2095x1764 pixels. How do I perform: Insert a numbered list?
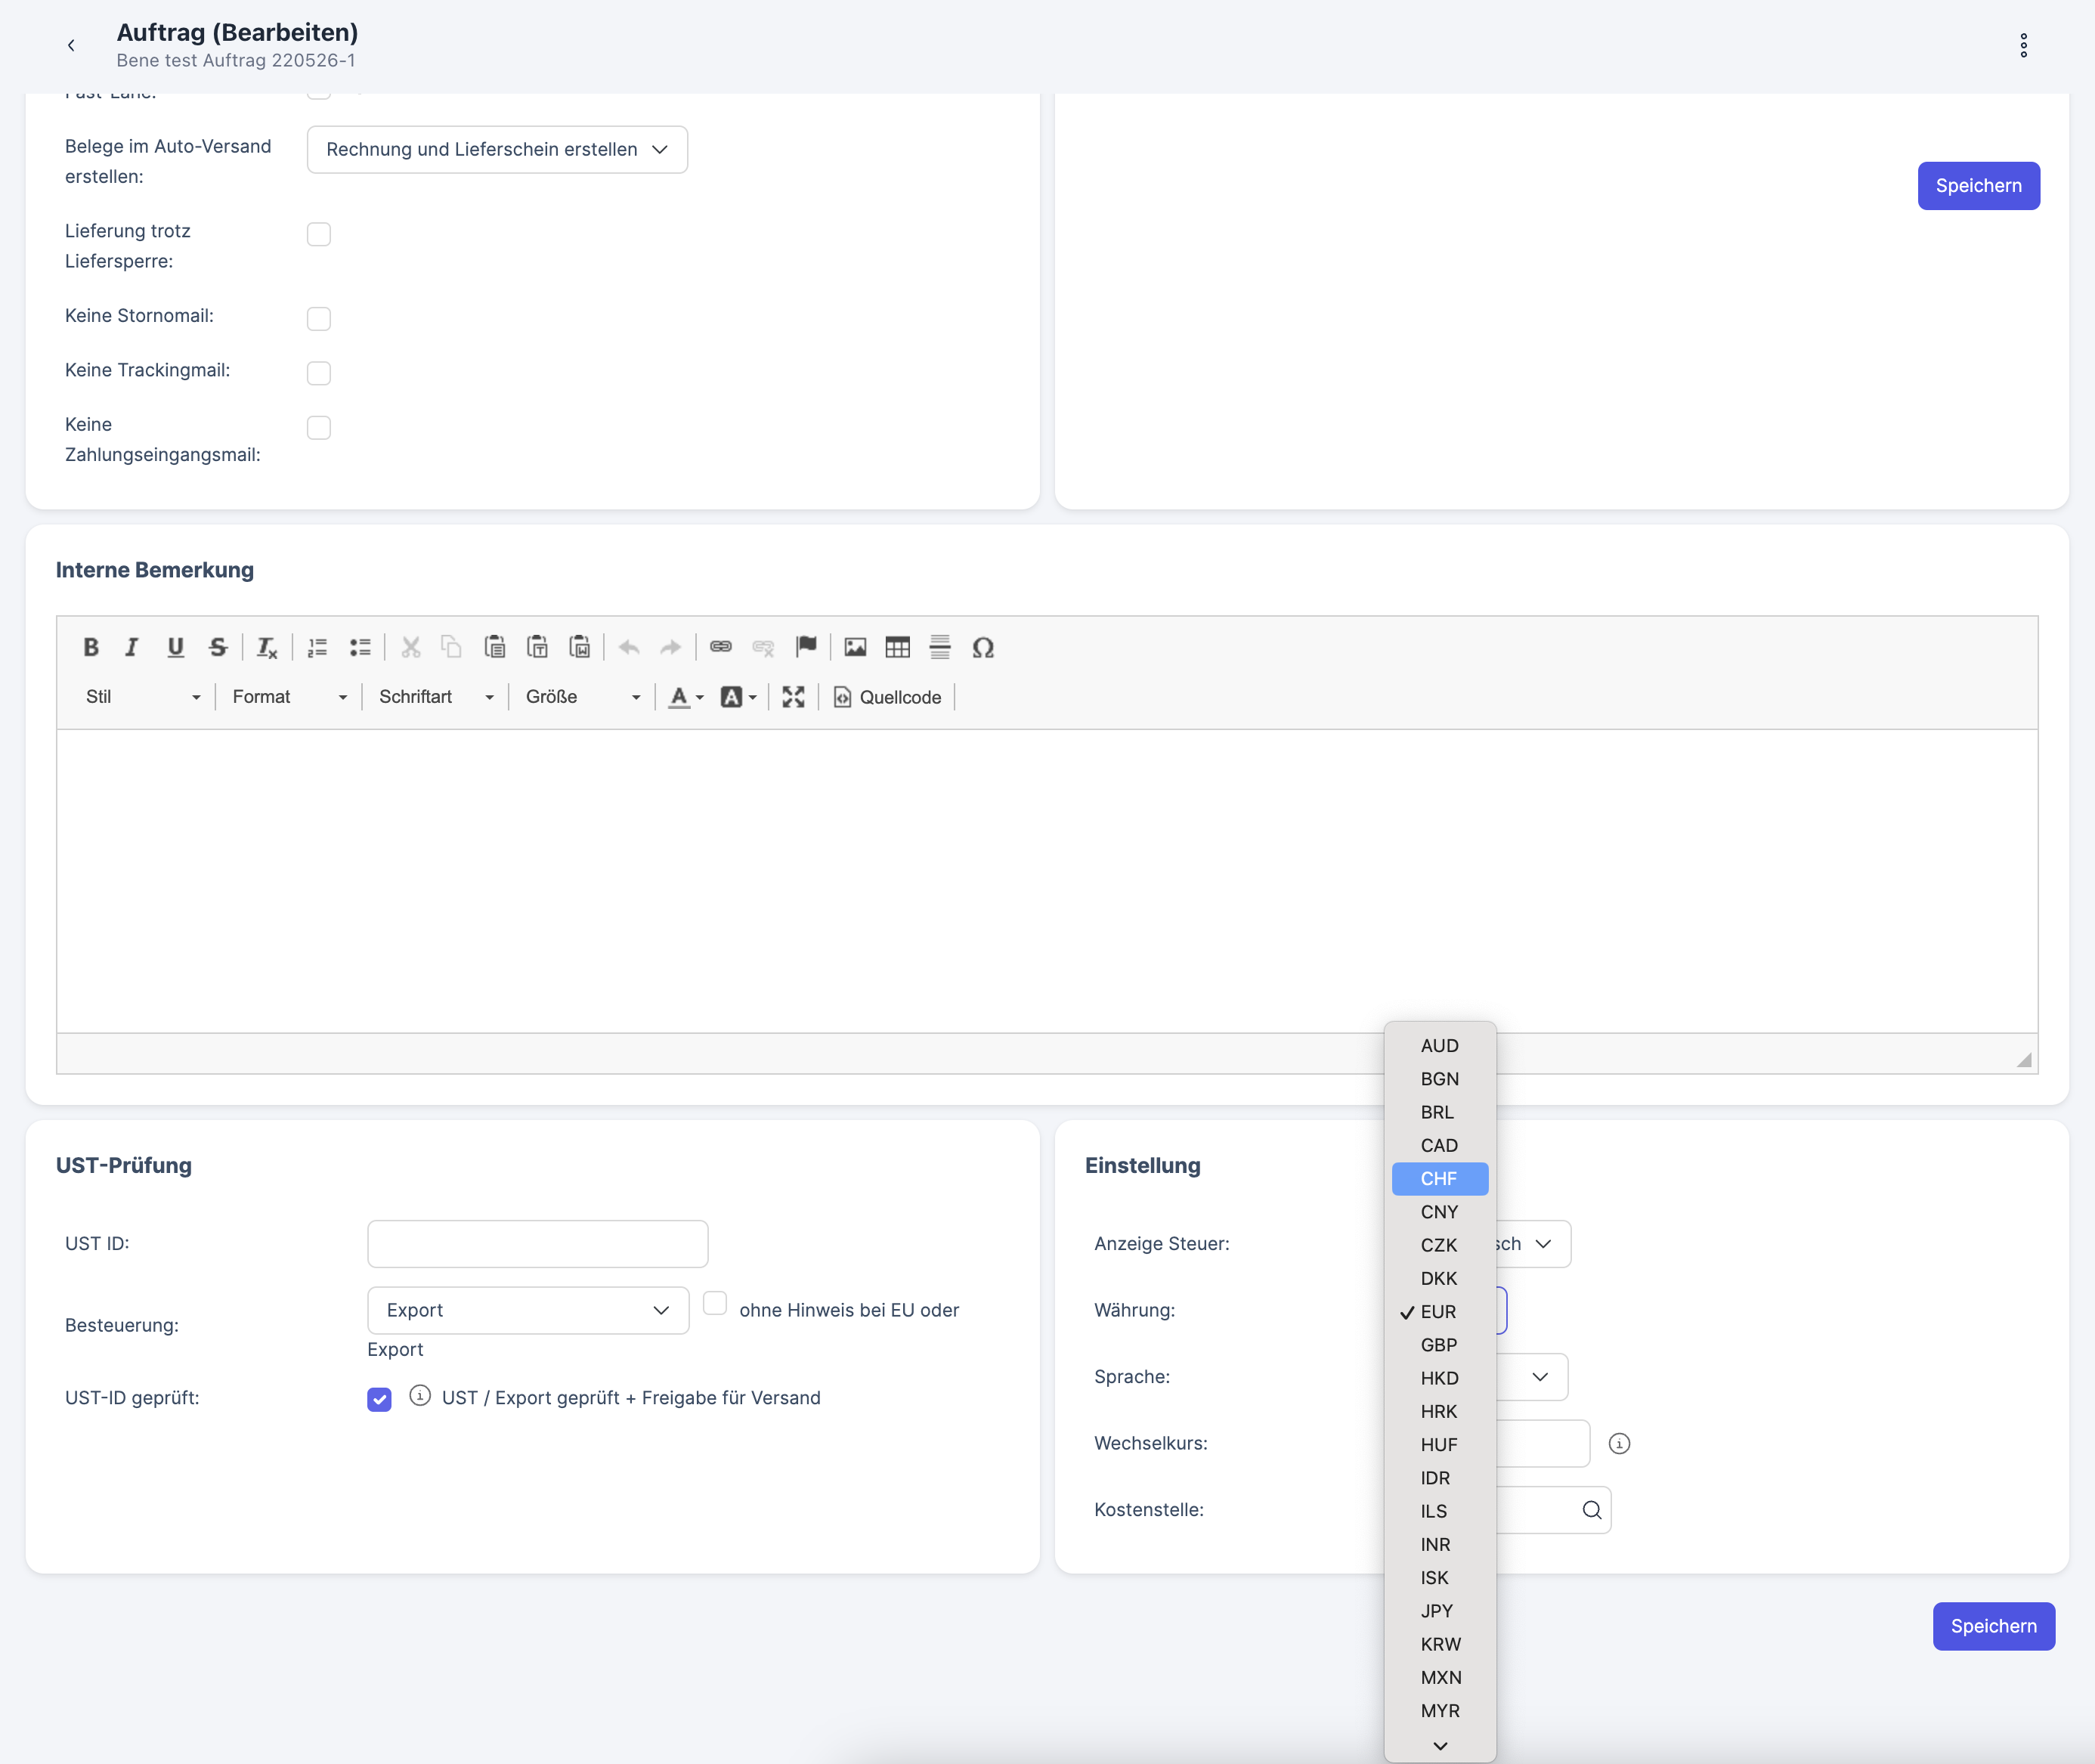click(317, 647)
